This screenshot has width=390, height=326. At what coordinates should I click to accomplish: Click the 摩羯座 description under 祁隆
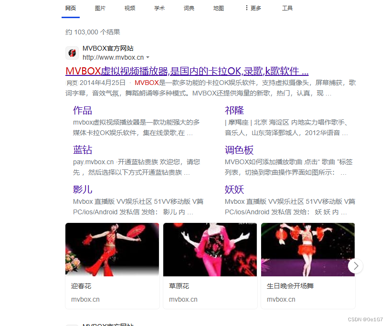click(x=286, y=127)
